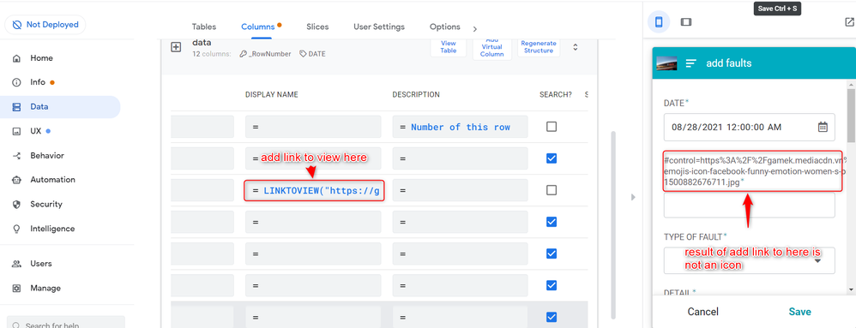Open the UX section
This screenshot has width=856, height=328.
click(36, 131)
